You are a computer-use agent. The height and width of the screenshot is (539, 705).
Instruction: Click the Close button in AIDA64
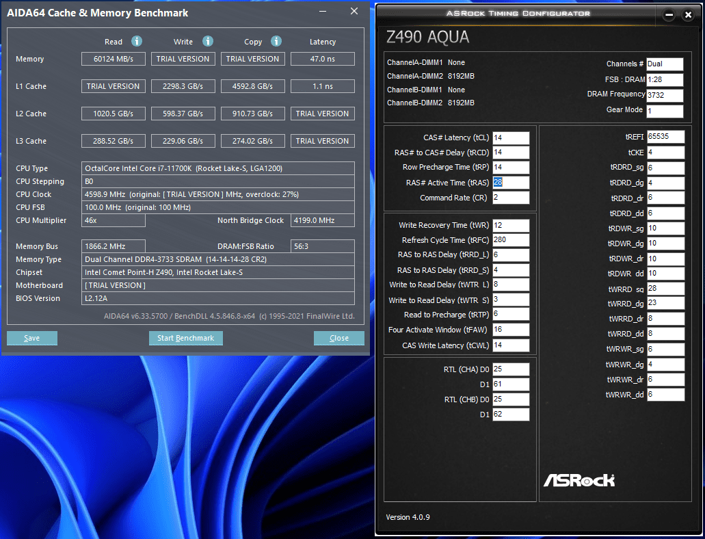tap(339, 338)
